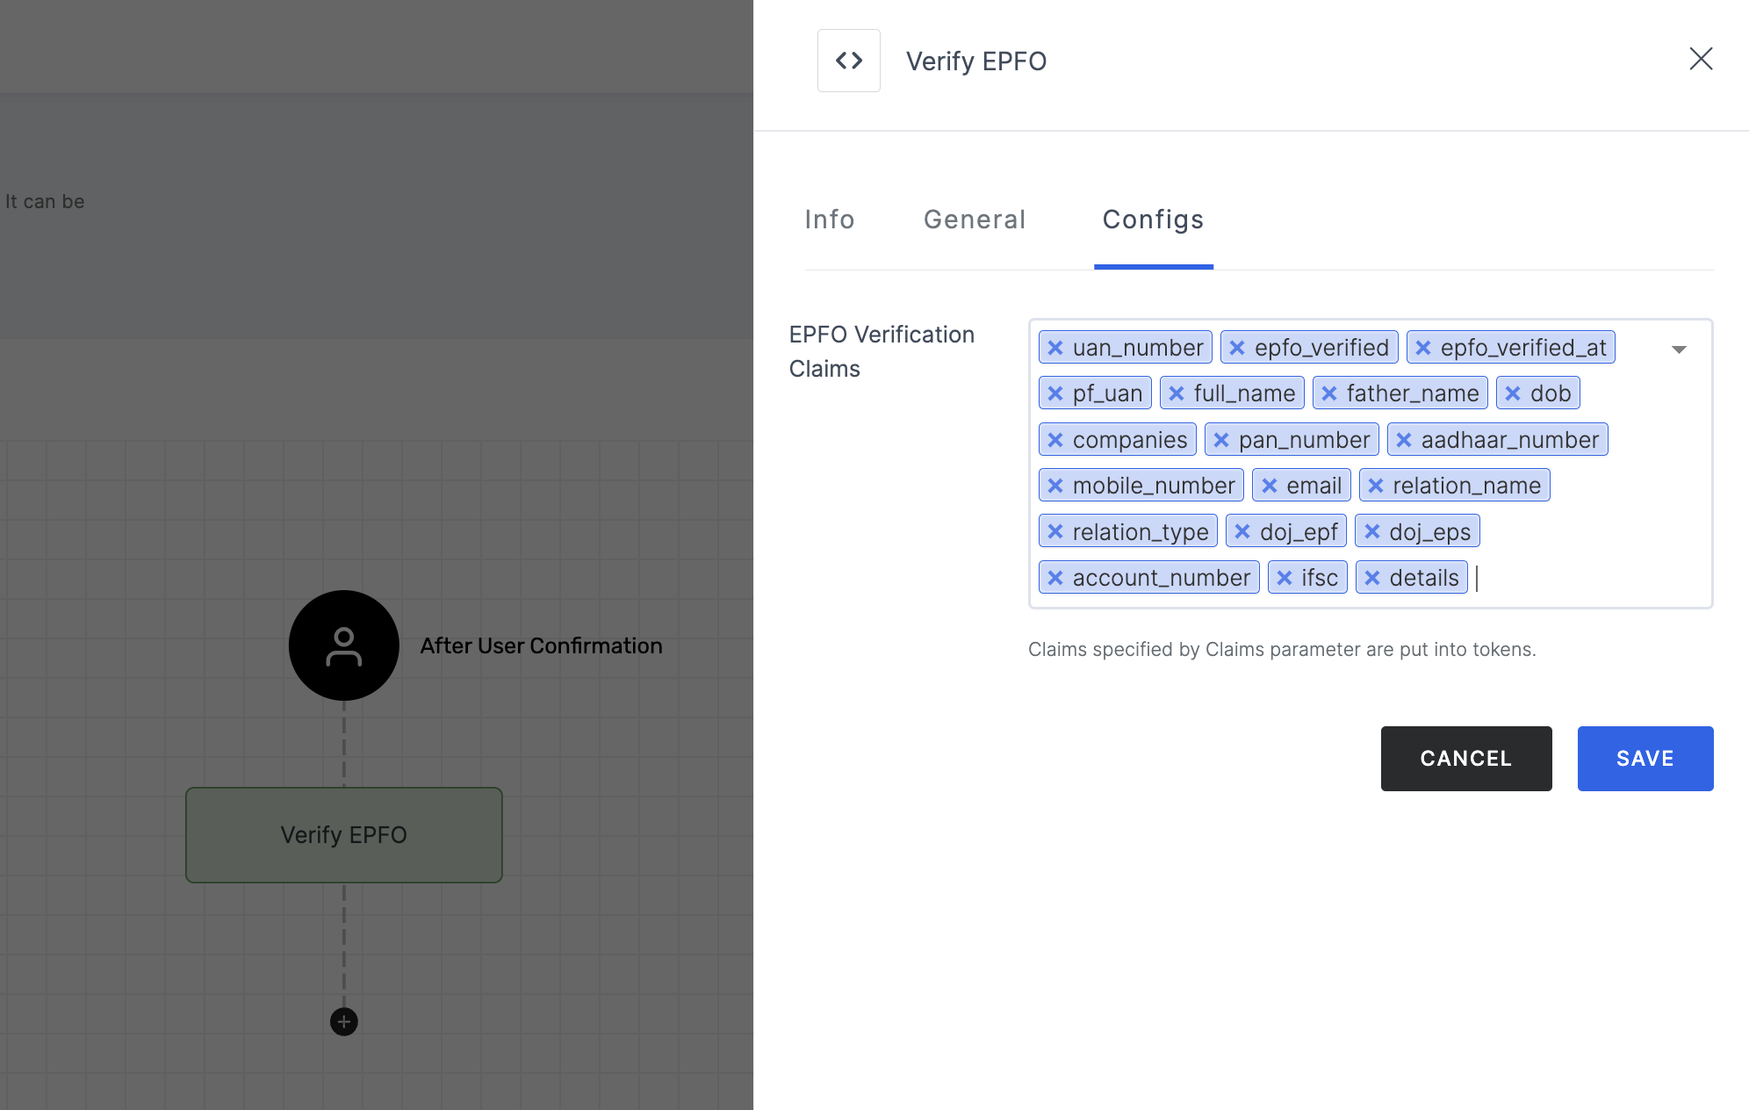Remove the epfo_verified claim tag
This screenshot has height=1110, width=1749.
coord(1237,348)
